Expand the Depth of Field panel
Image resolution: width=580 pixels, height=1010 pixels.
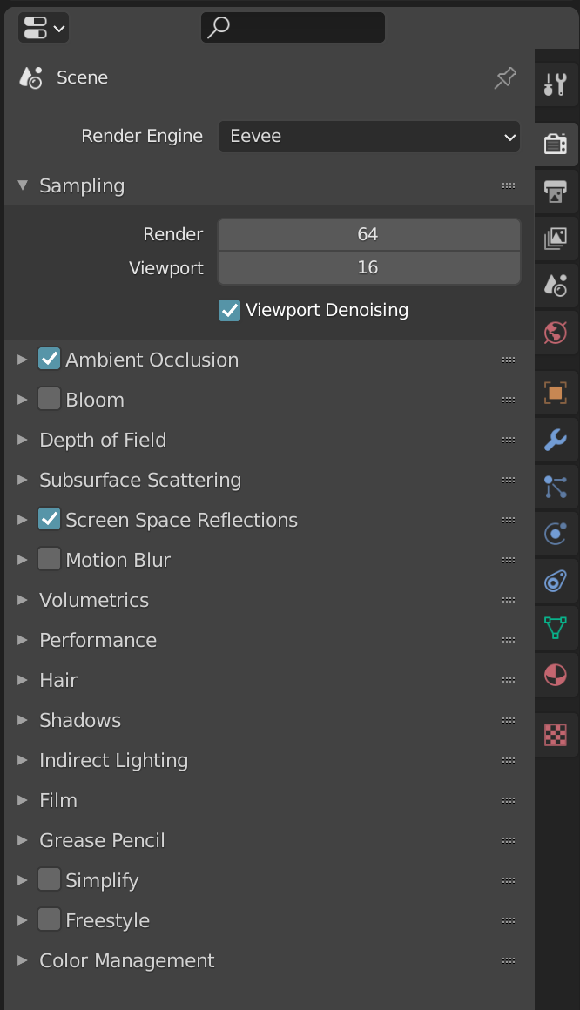click(103, 440)
